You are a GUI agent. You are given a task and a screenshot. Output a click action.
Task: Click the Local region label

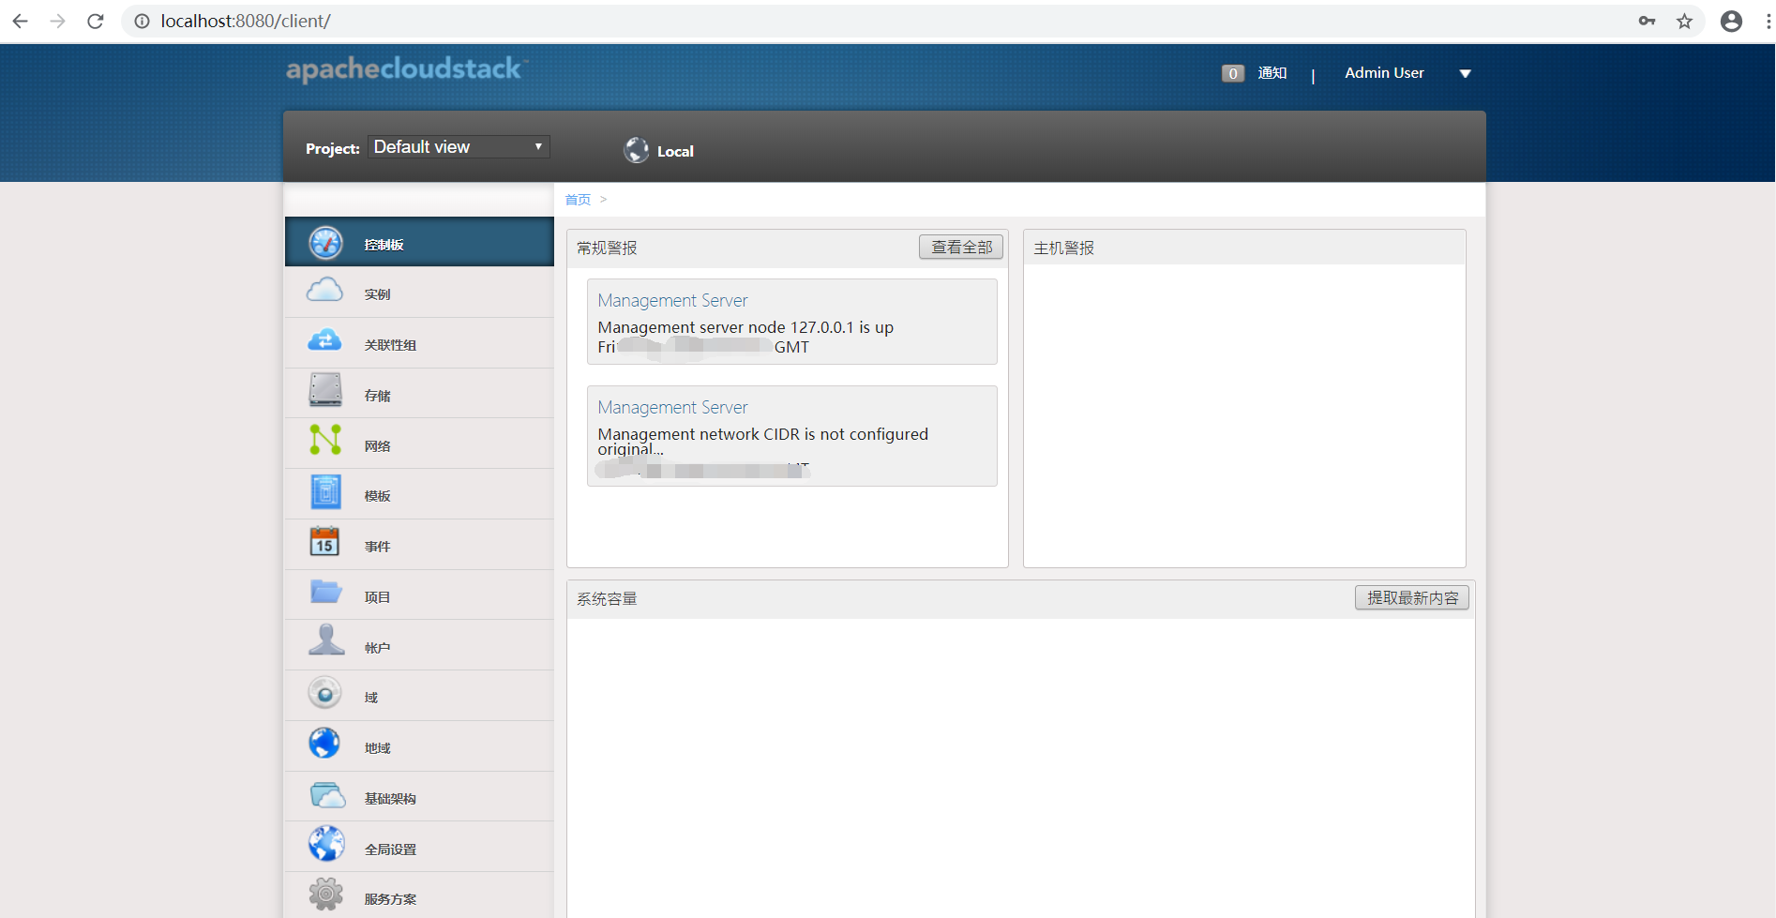point(675,151)
